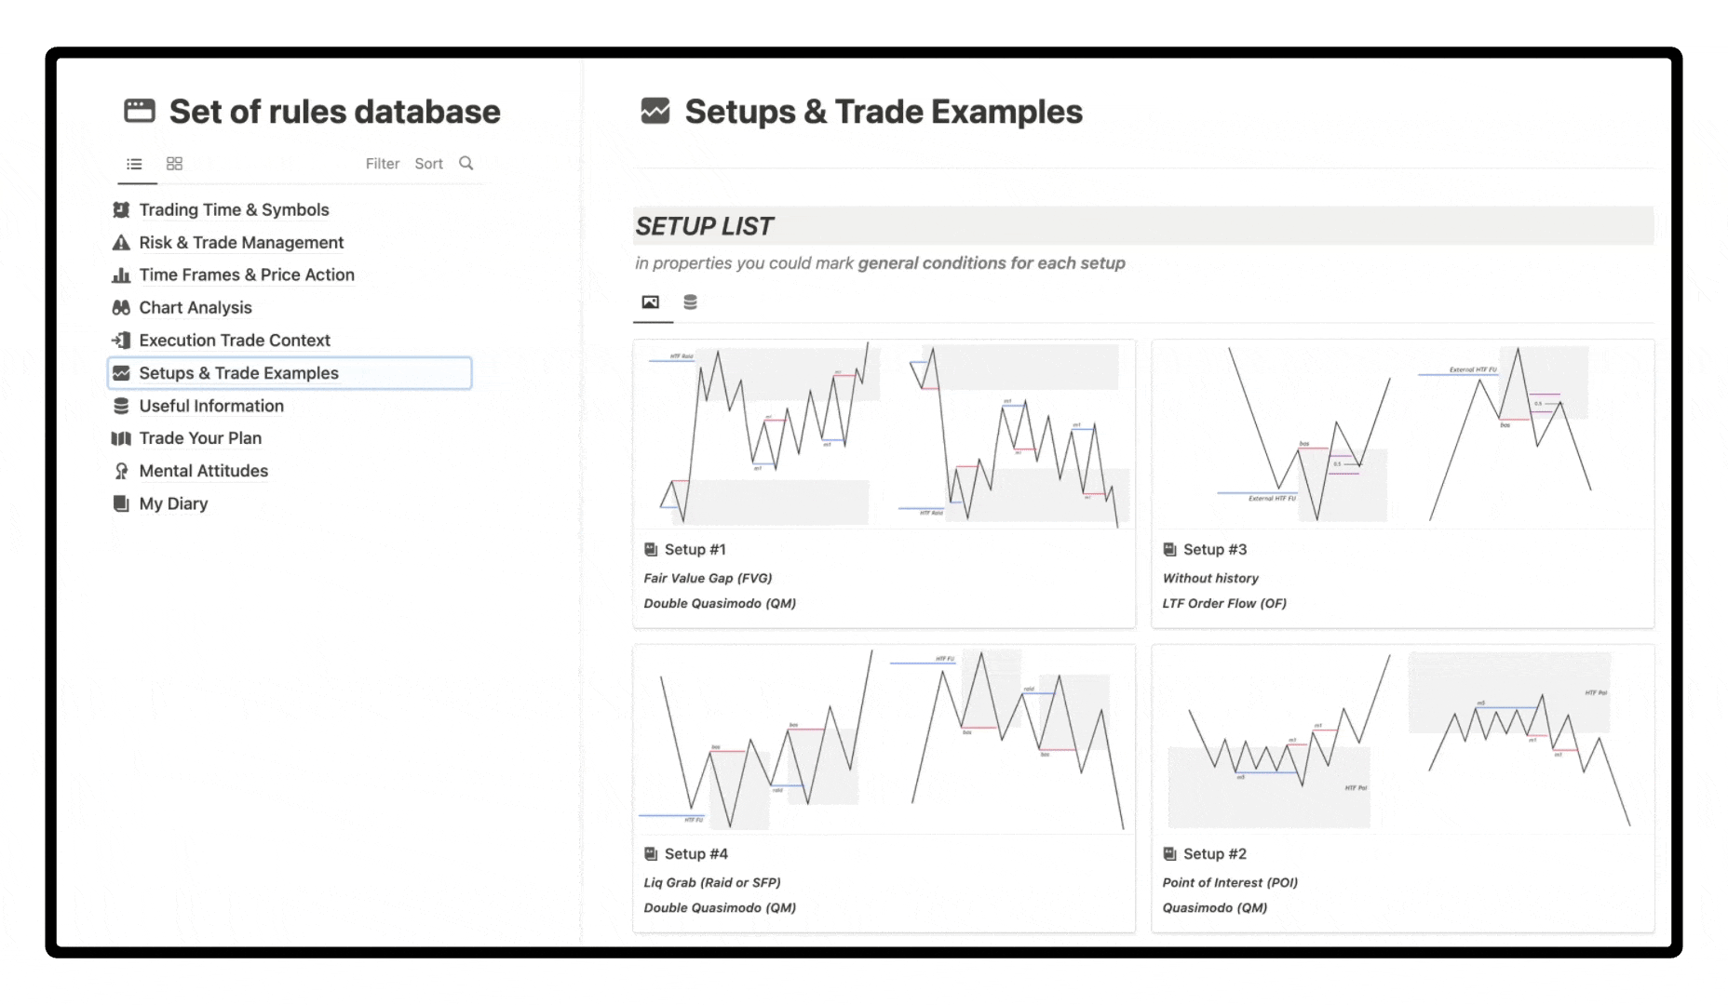Open Execution Trade Context page
Viewport: 1728px width, 1005px height.
coord(235,341)
